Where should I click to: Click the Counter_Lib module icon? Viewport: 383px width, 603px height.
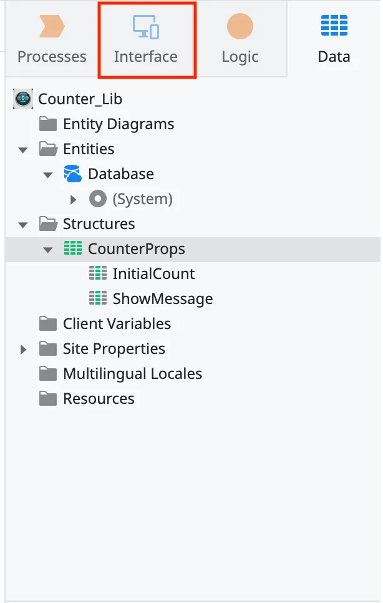click(22, 98)
